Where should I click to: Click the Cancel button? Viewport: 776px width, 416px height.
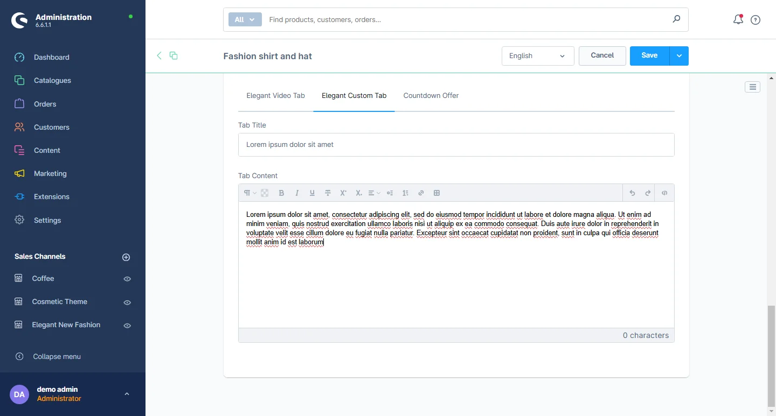click(602, 55)
